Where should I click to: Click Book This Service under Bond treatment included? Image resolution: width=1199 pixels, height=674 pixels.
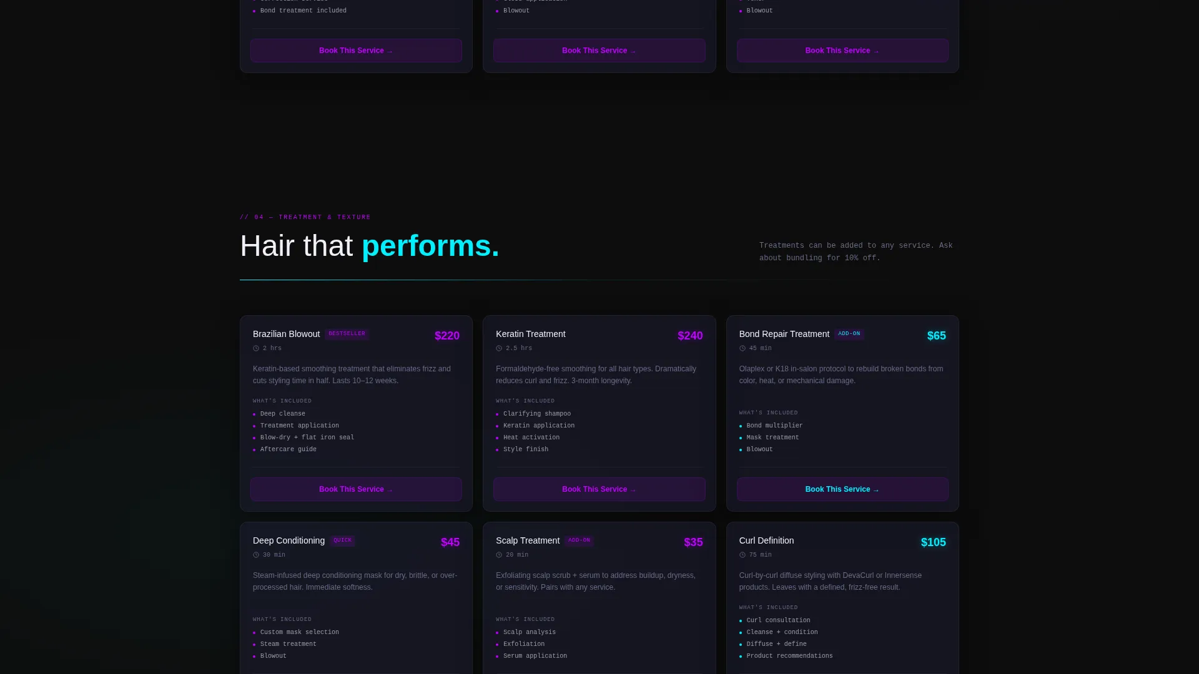[x=356, y=51]
